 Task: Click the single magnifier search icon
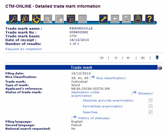[13, 19]
